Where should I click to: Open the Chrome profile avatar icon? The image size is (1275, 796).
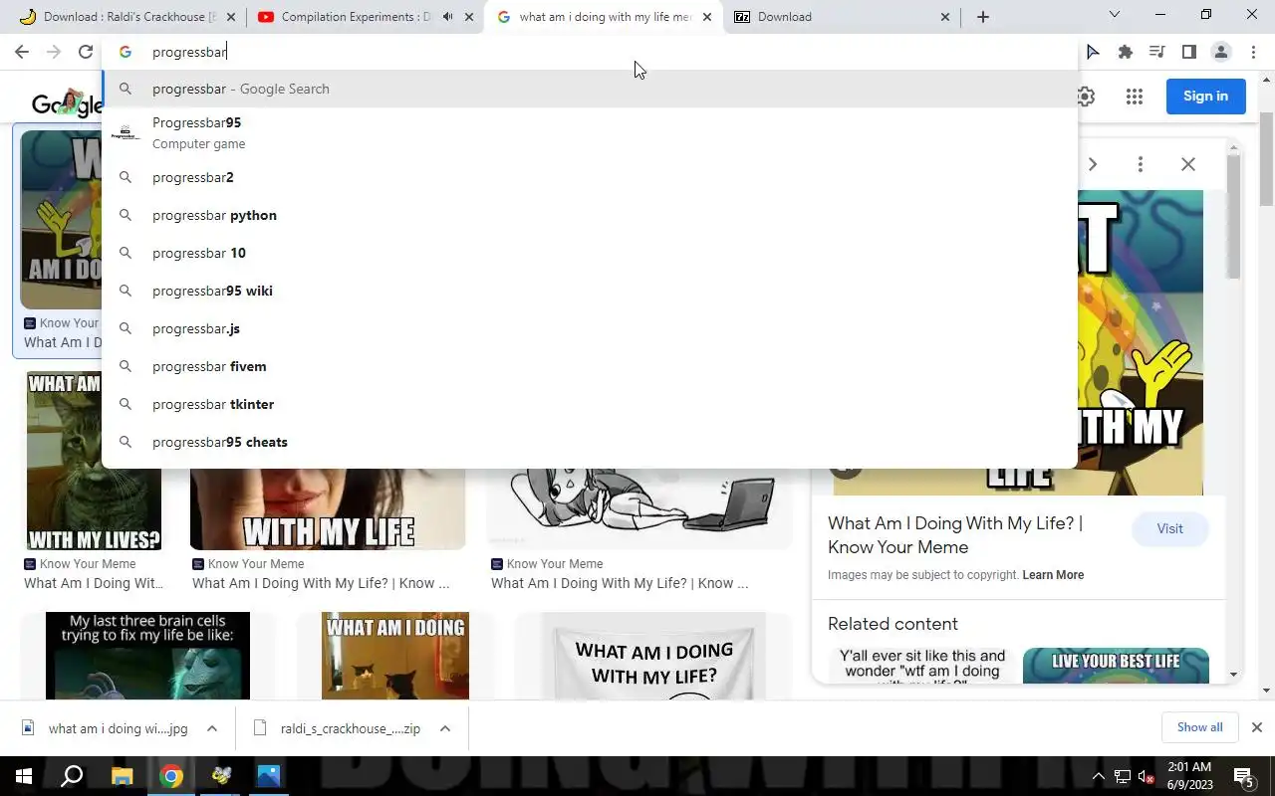tap(1221, 52)
